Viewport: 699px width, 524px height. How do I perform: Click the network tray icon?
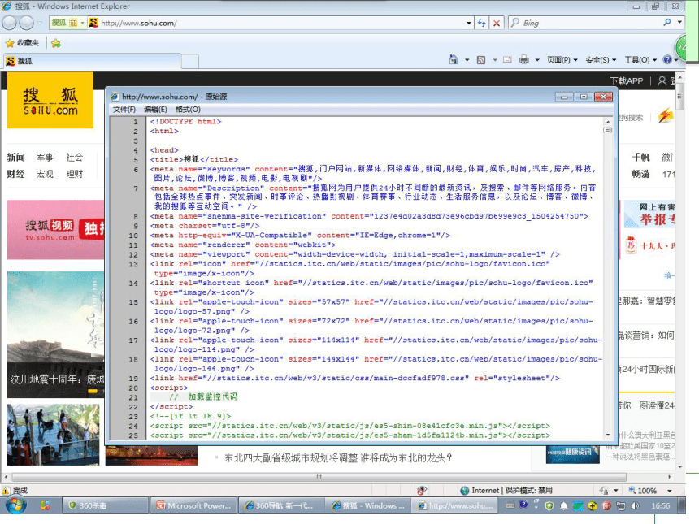coord(622,505)
